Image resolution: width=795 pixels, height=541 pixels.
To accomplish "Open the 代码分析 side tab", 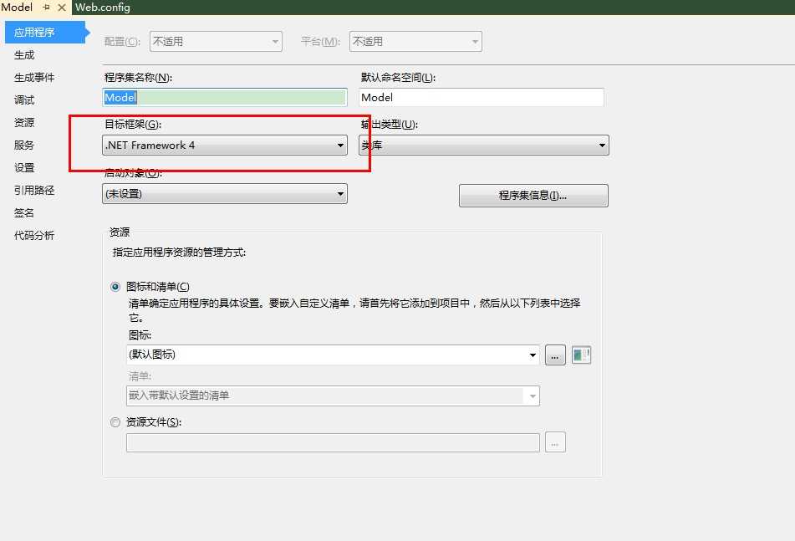I will [x=34, y=235].
